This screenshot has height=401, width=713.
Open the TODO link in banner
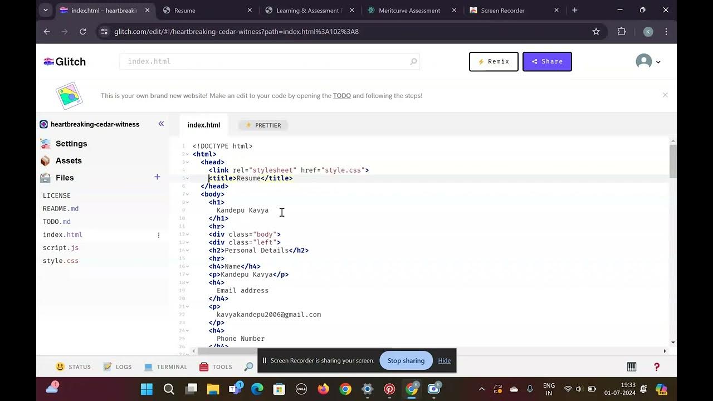pyautogui.click(x=342, y=96)
